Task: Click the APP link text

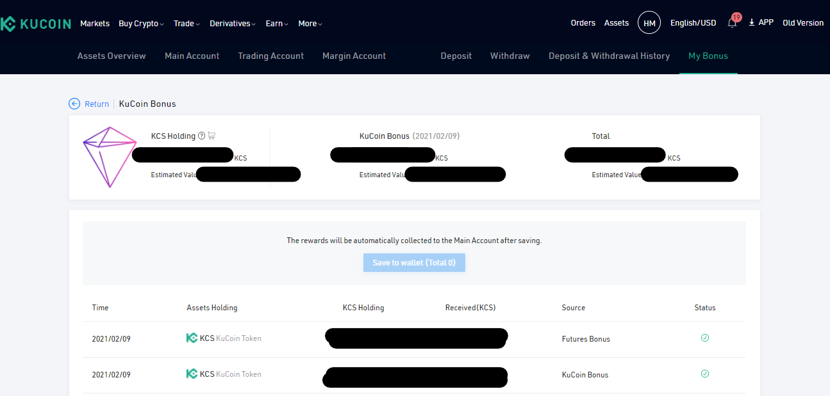Action: pyautogui.click(x=766, y=22)
